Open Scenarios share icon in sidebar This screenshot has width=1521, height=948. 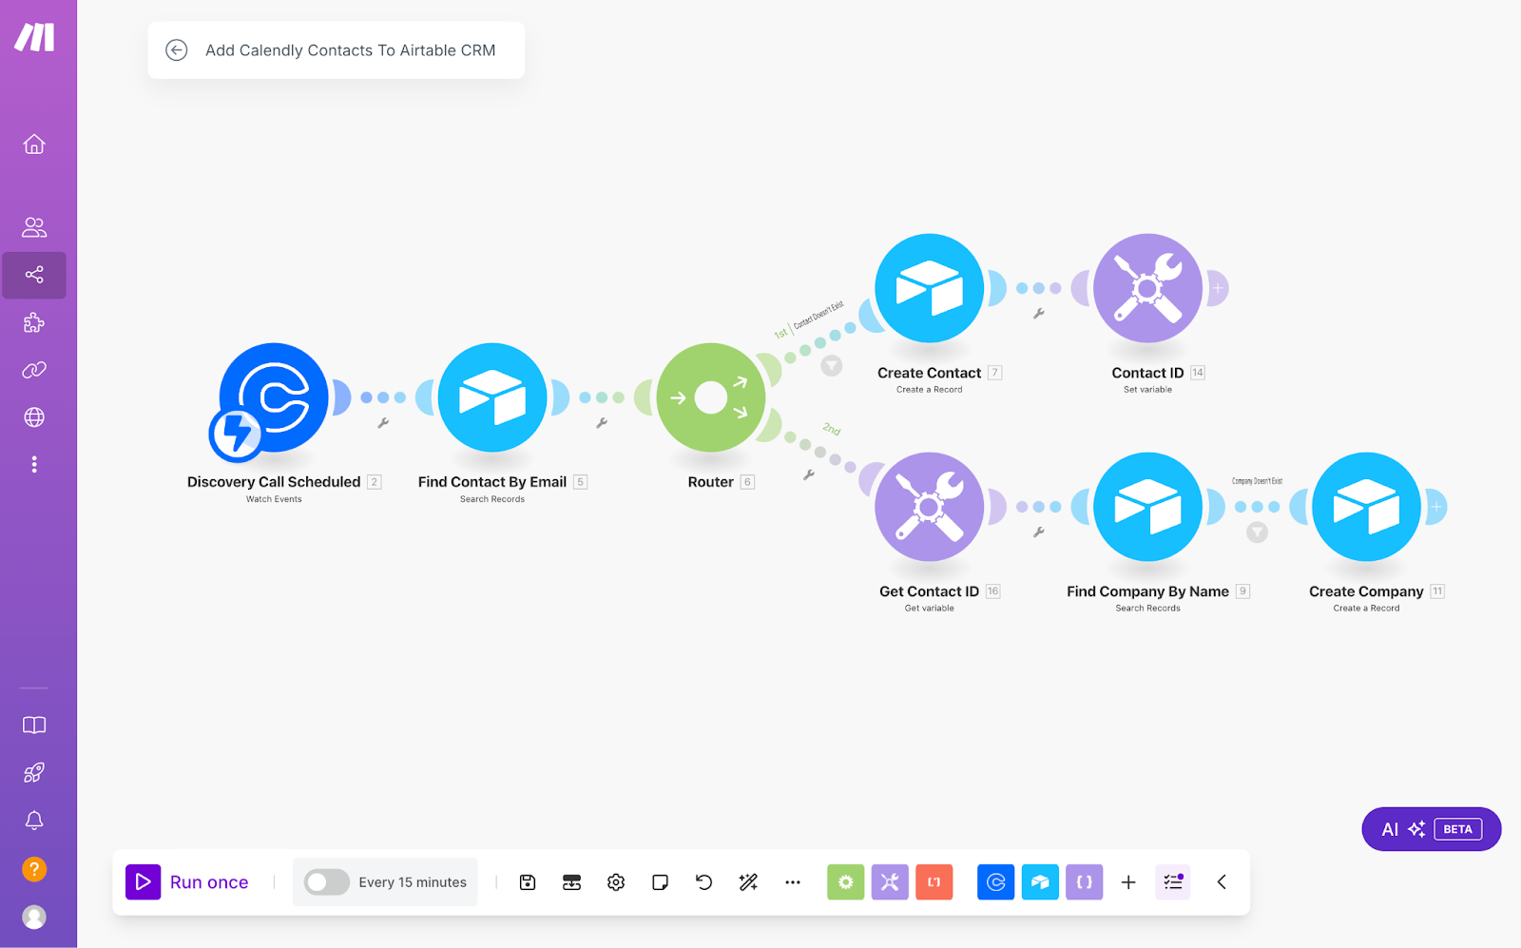pos(34,275)
